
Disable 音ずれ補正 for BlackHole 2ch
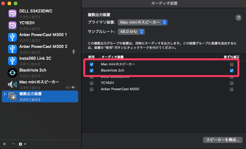point(232,71)
